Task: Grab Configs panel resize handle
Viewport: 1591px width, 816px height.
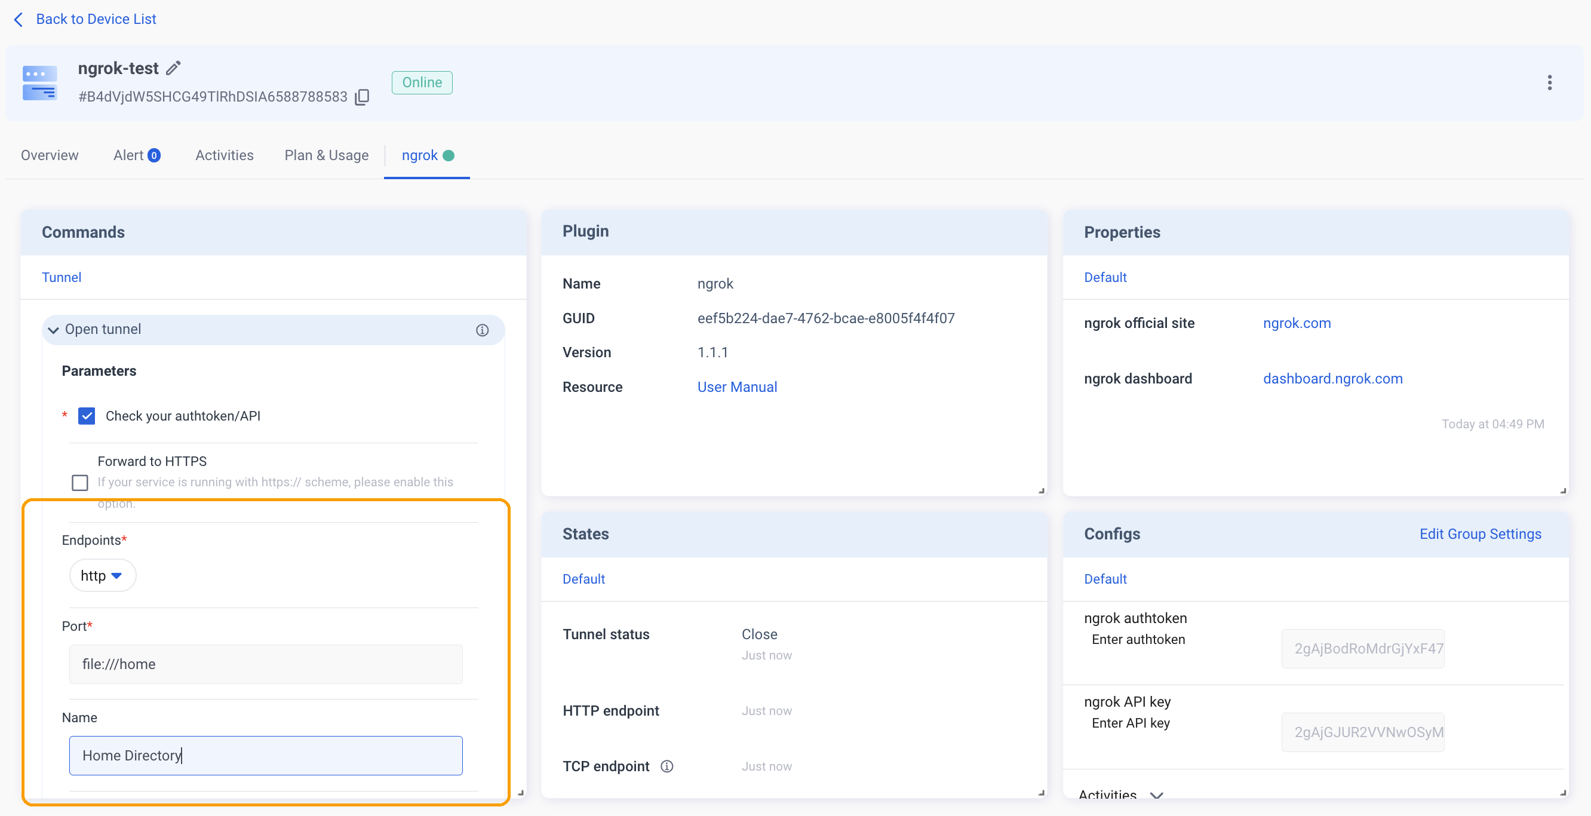Action: pyautogui.click(x=1562, y=793)
